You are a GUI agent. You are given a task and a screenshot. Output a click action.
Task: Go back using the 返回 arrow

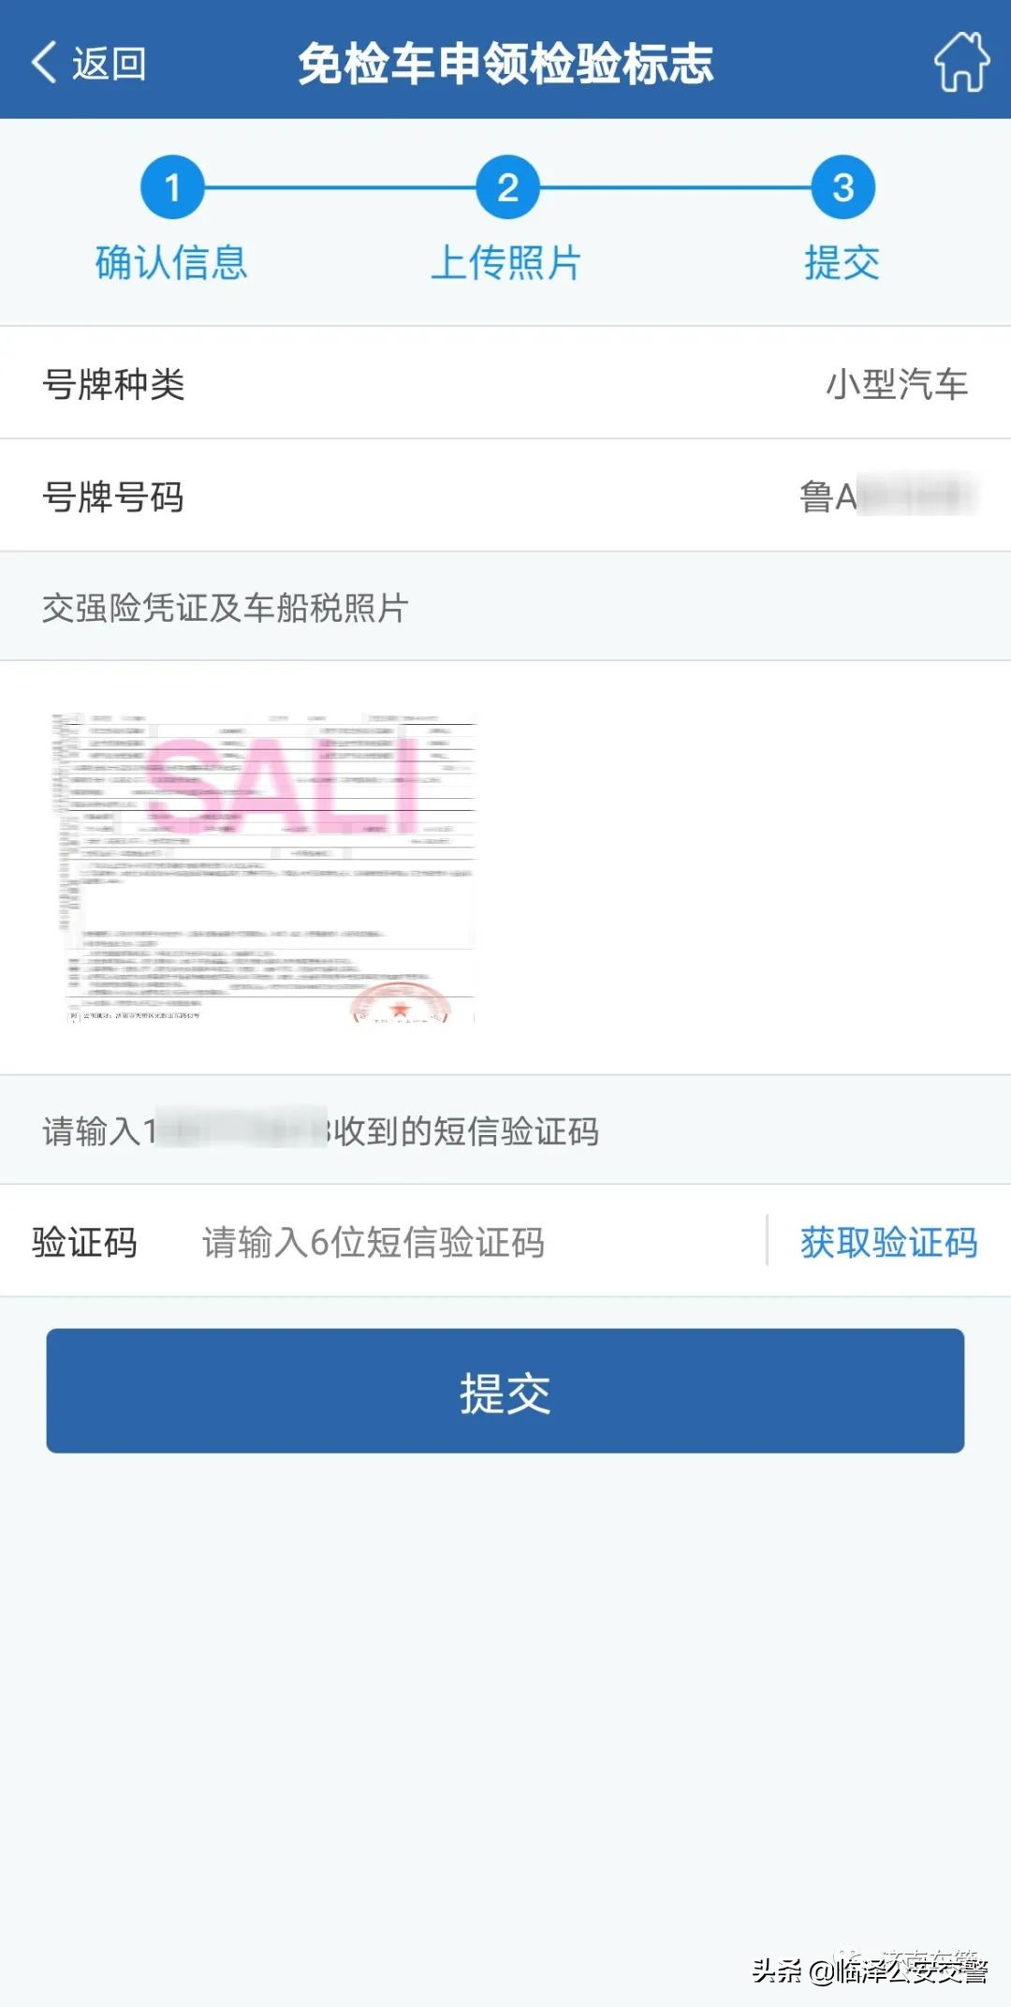(x=89, y=63)
